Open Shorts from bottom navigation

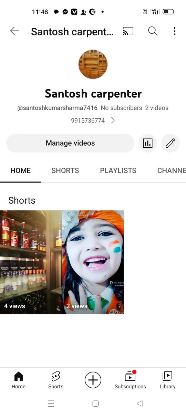[56, 380]
